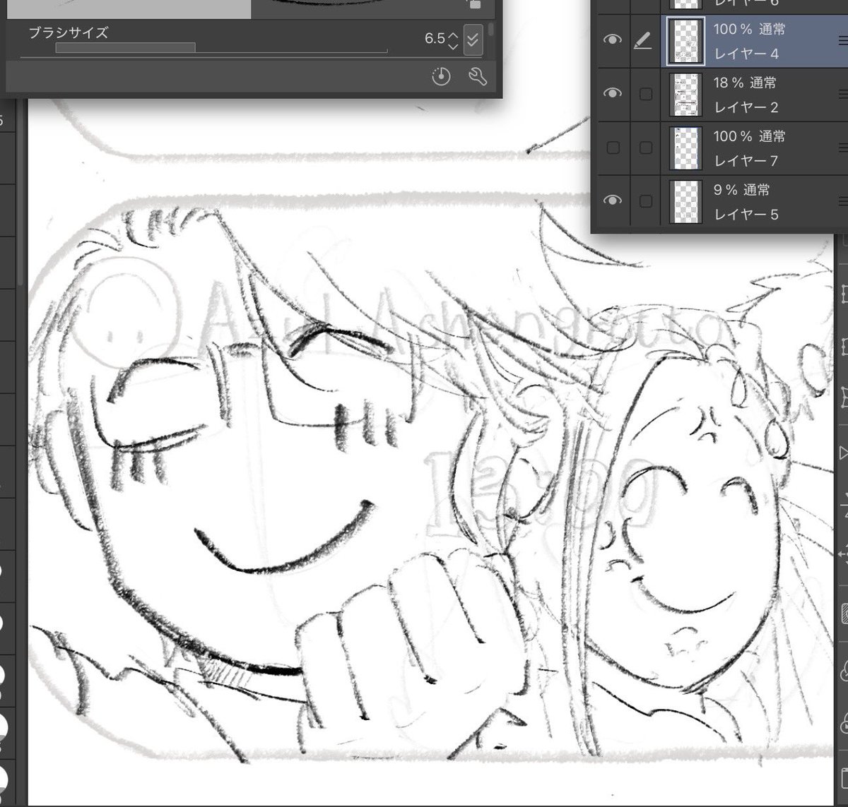This screenshot has height=807, width=848.
Task: Click the double-checkmark icon beside brush size
Action: pyautogui.click(x=473, y=40)
